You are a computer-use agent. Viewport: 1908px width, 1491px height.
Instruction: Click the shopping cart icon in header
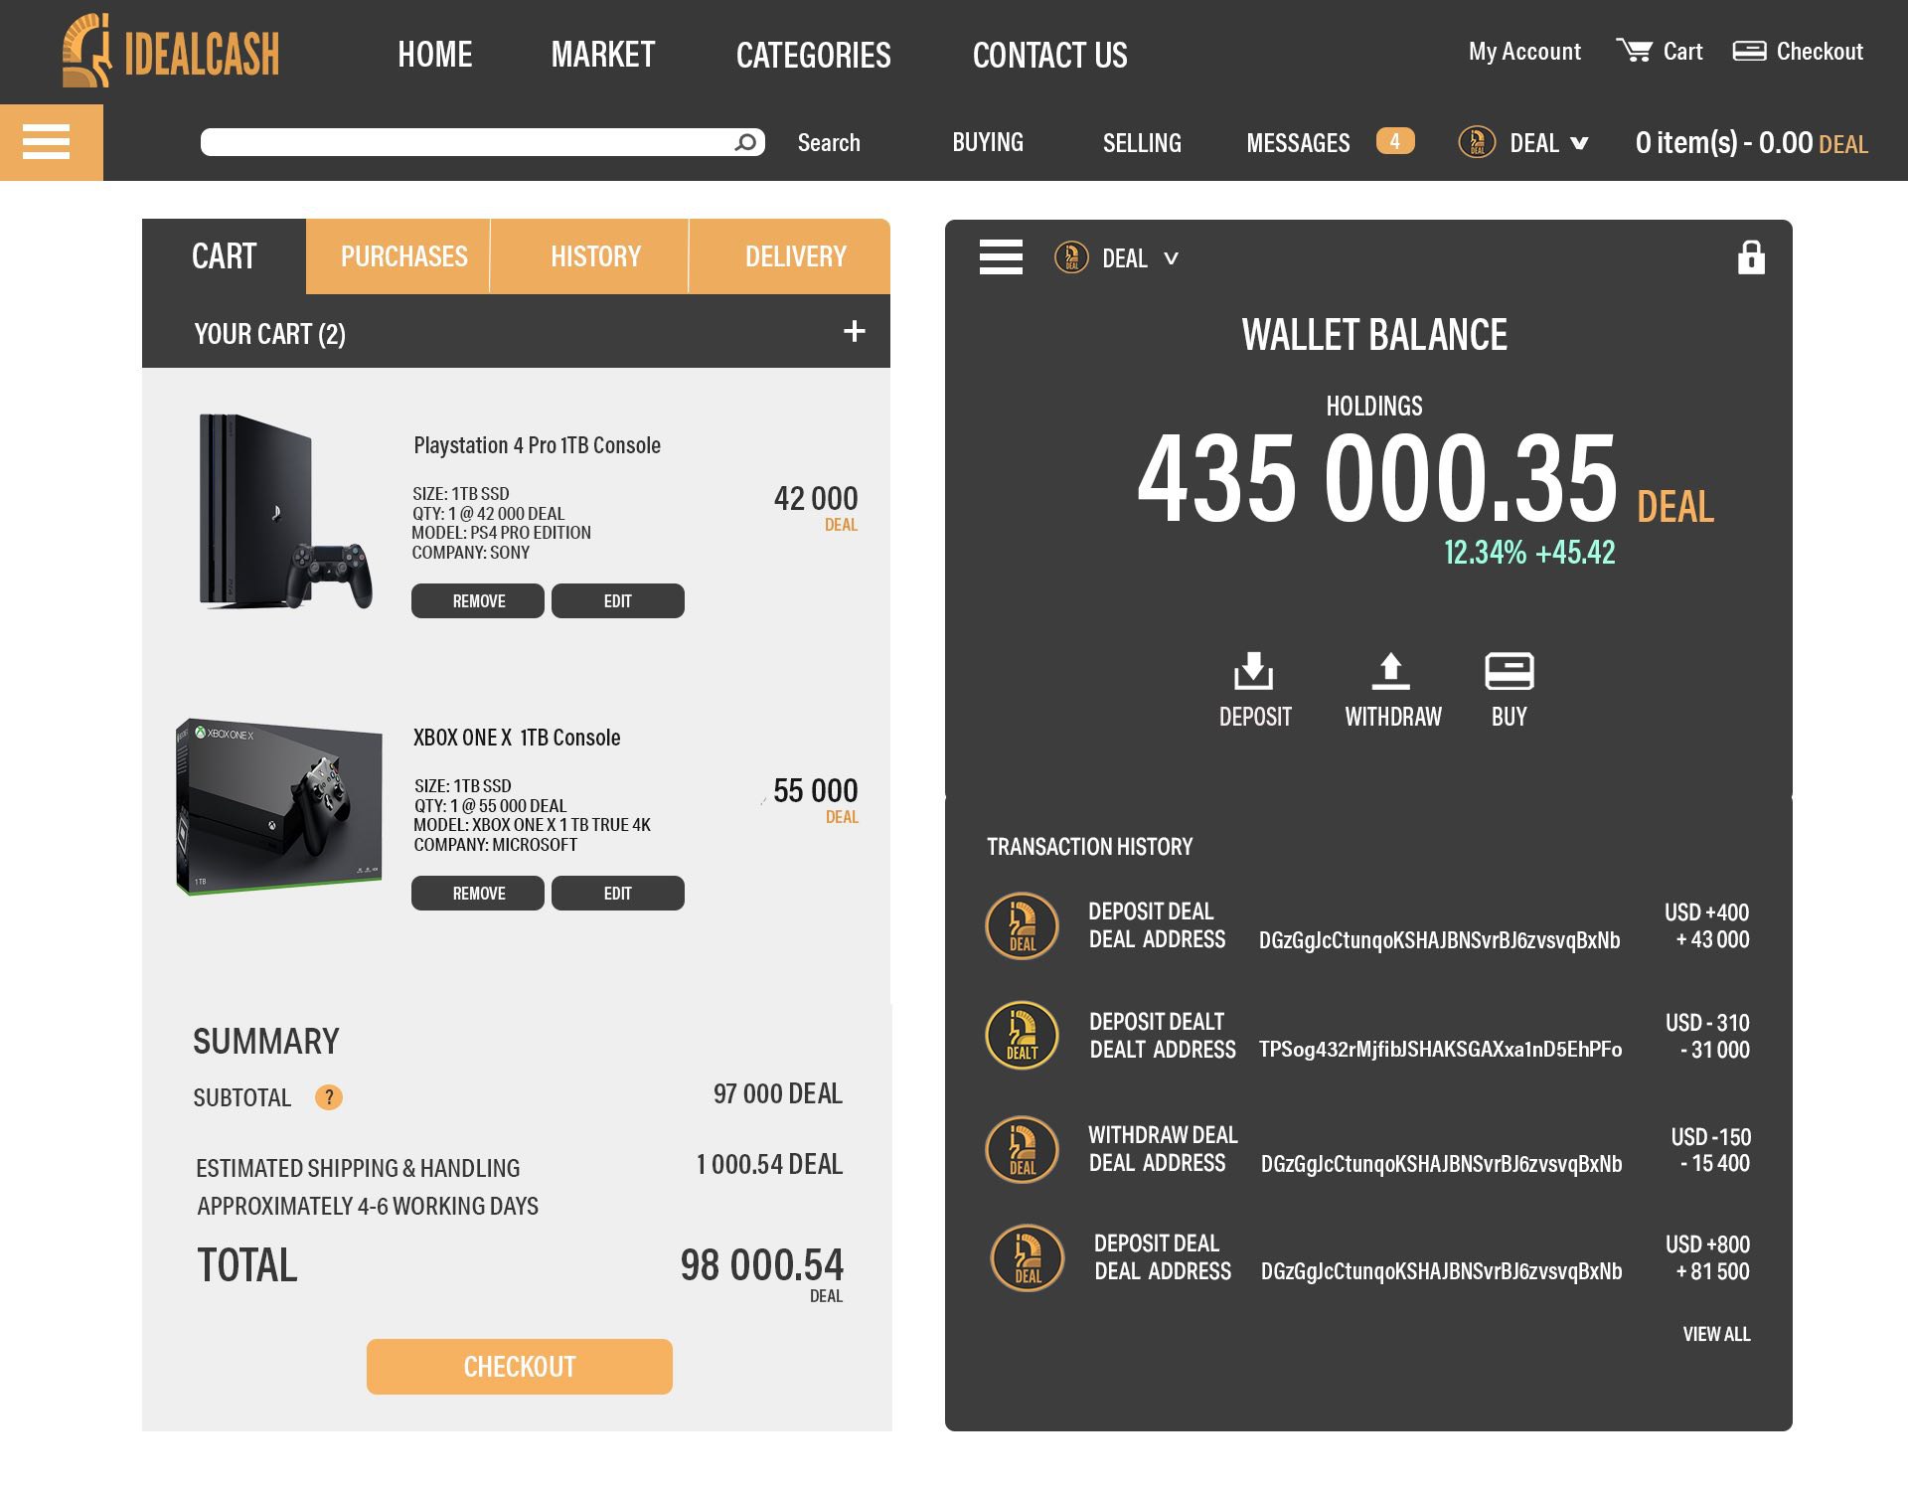click(1634, 50)
